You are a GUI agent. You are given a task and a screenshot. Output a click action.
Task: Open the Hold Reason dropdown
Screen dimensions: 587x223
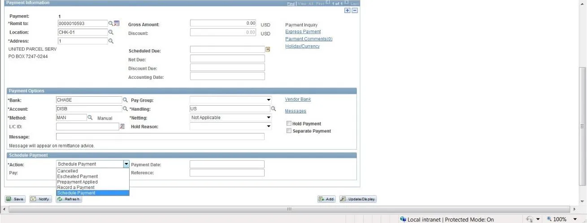coord(269,127)
